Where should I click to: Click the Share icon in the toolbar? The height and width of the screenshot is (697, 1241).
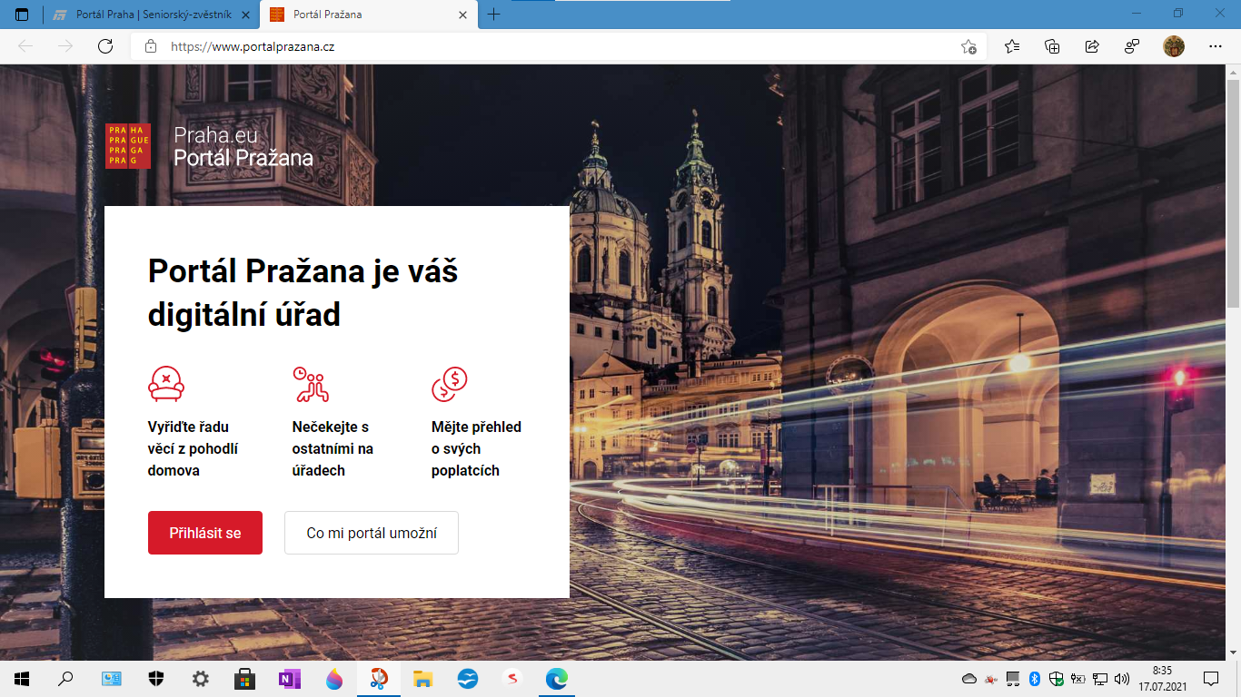coord(1092,47)
